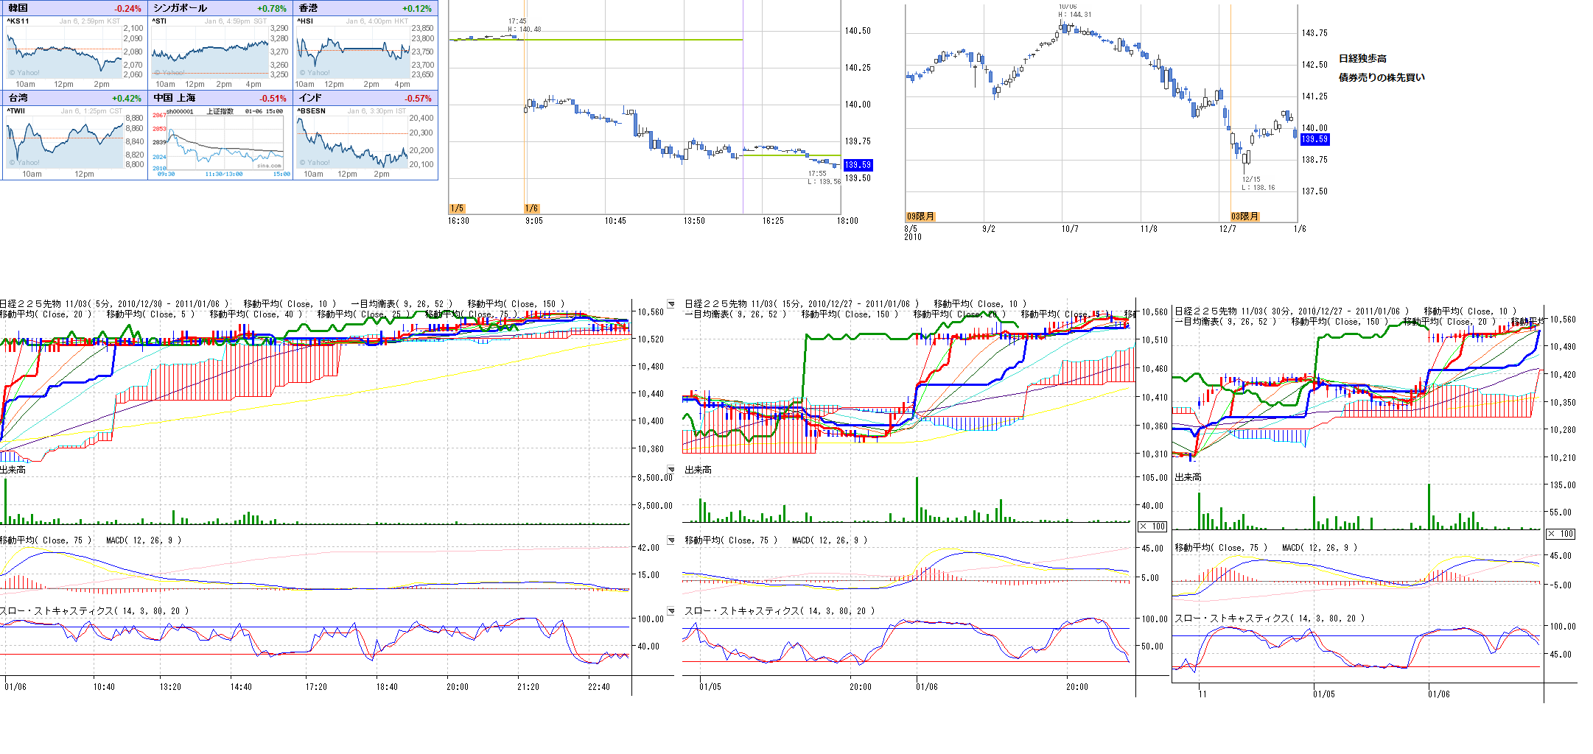Open the ^KS11 Korea index chart thumbnail
1593x754 pixels.
pos(64,49)
